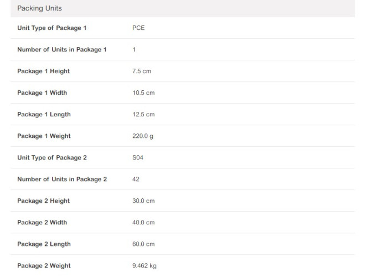Click the 60.0 cm length value

pos(143,244)
